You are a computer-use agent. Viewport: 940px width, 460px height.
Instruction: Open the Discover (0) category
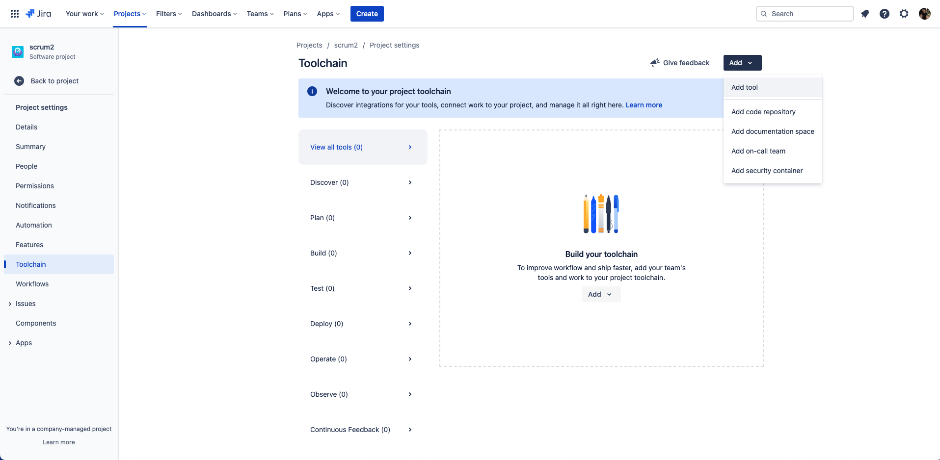363,182
